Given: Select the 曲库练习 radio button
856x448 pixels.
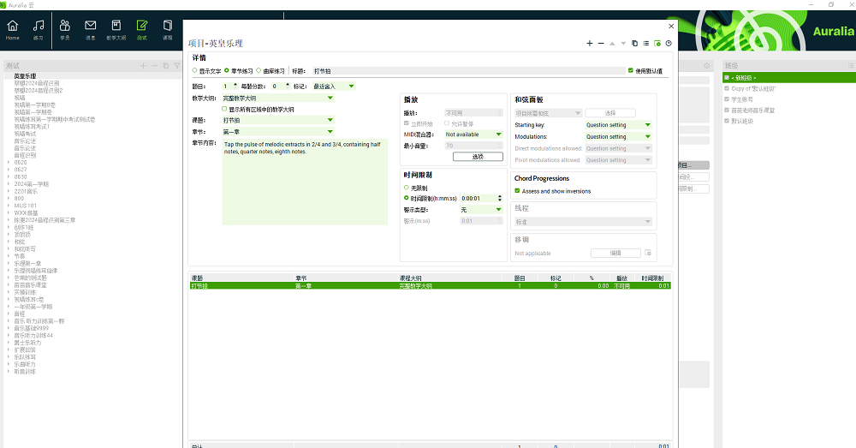Looking at the screenshot, I should coord(259,70).
